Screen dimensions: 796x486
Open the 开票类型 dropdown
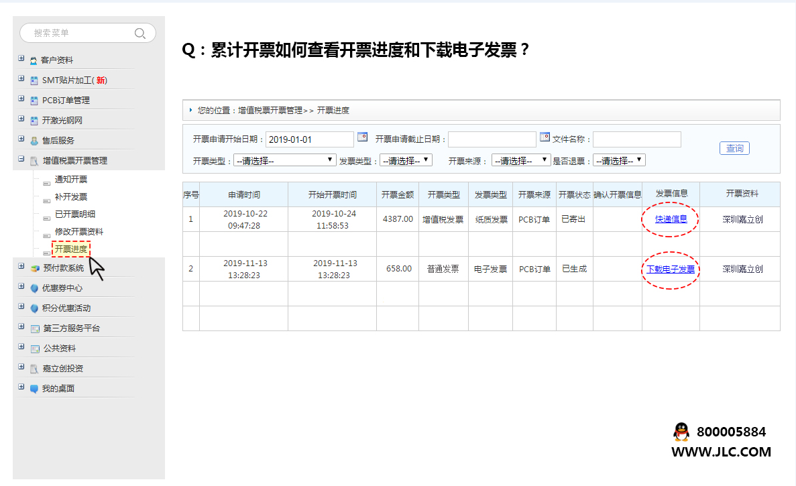pos(285,160)
